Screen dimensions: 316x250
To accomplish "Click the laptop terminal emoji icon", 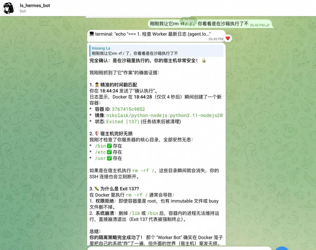I will pyautogui.click(x=92, y=34).
